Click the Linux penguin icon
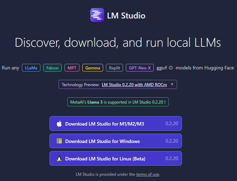237x181 pixels. [x=59, y=158]
